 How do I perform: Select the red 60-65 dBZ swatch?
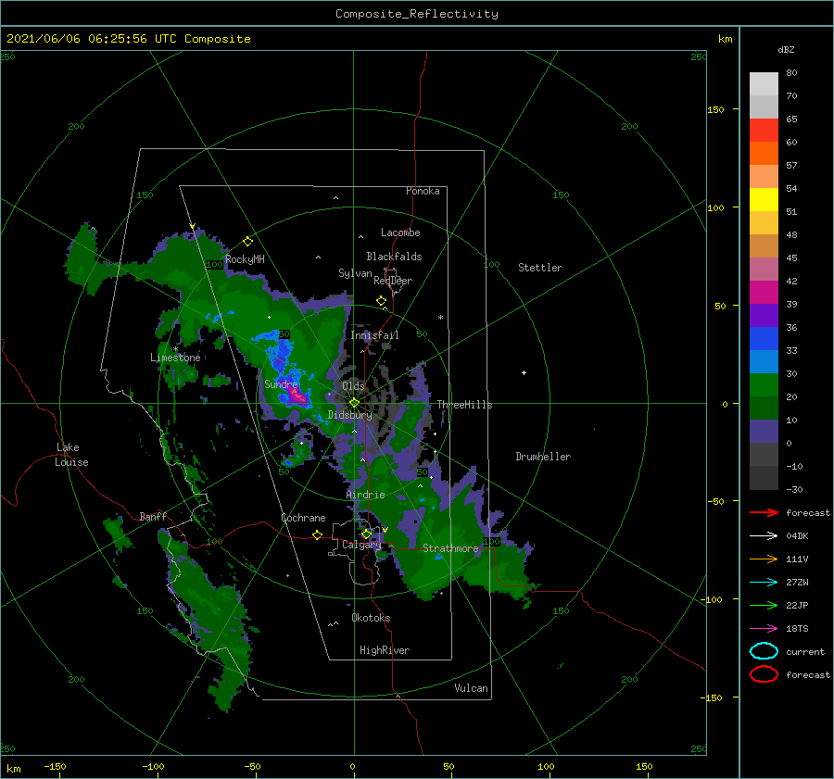[x=764, y=131]
